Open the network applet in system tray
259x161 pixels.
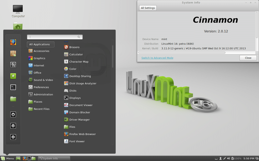224,158
